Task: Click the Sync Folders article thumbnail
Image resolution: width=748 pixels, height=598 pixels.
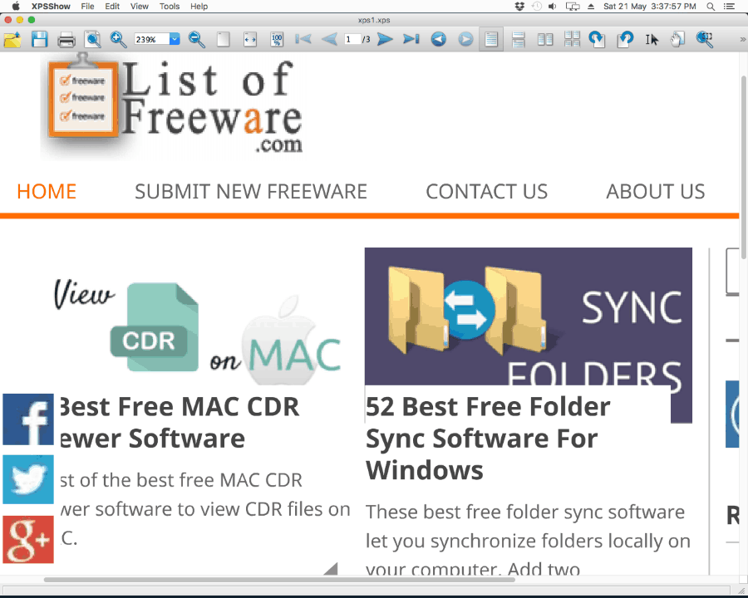Action: tap(528, 316)
